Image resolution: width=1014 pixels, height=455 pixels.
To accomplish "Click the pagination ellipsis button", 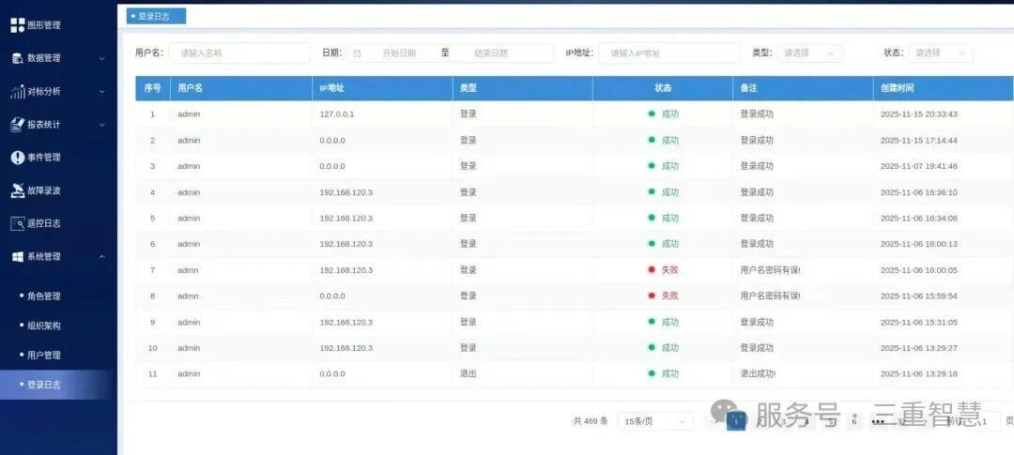I will tap(878, 421).
